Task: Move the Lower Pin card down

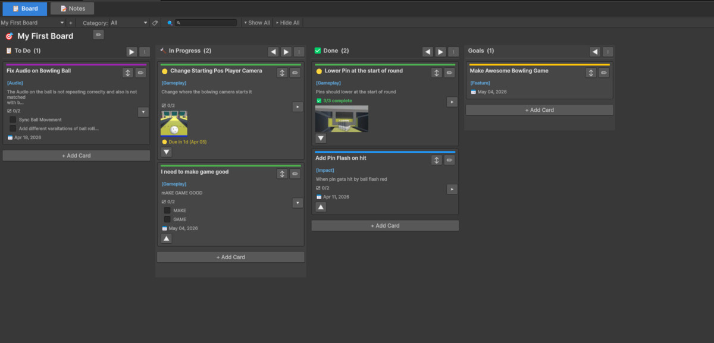Action: point(321,138)
